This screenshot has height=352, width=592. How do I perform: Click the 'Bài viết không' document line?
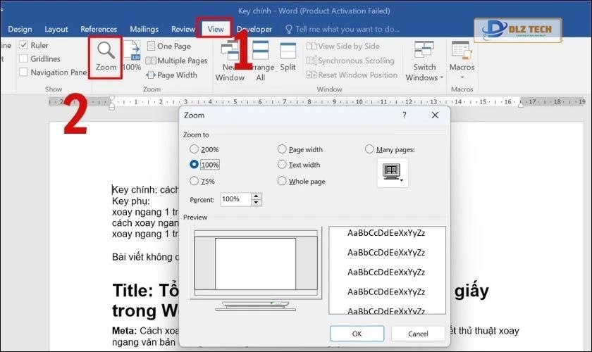(145, 257)
